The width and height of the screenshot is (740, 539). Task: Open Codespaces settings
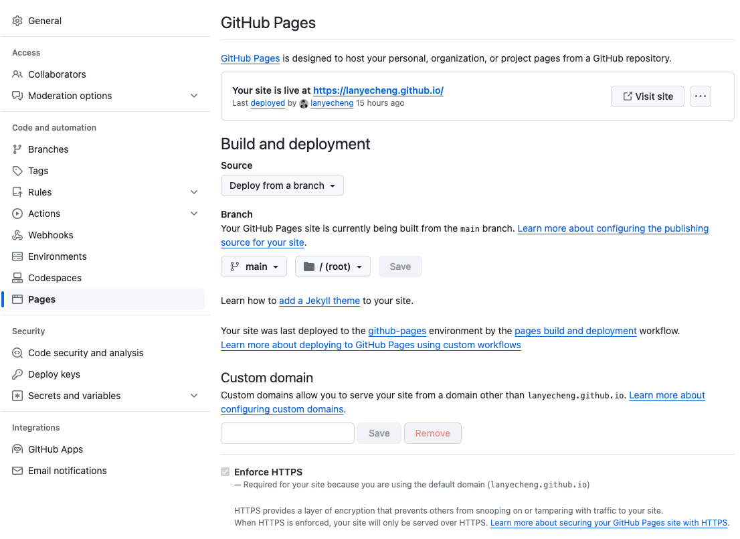click(x=55, y=278)
